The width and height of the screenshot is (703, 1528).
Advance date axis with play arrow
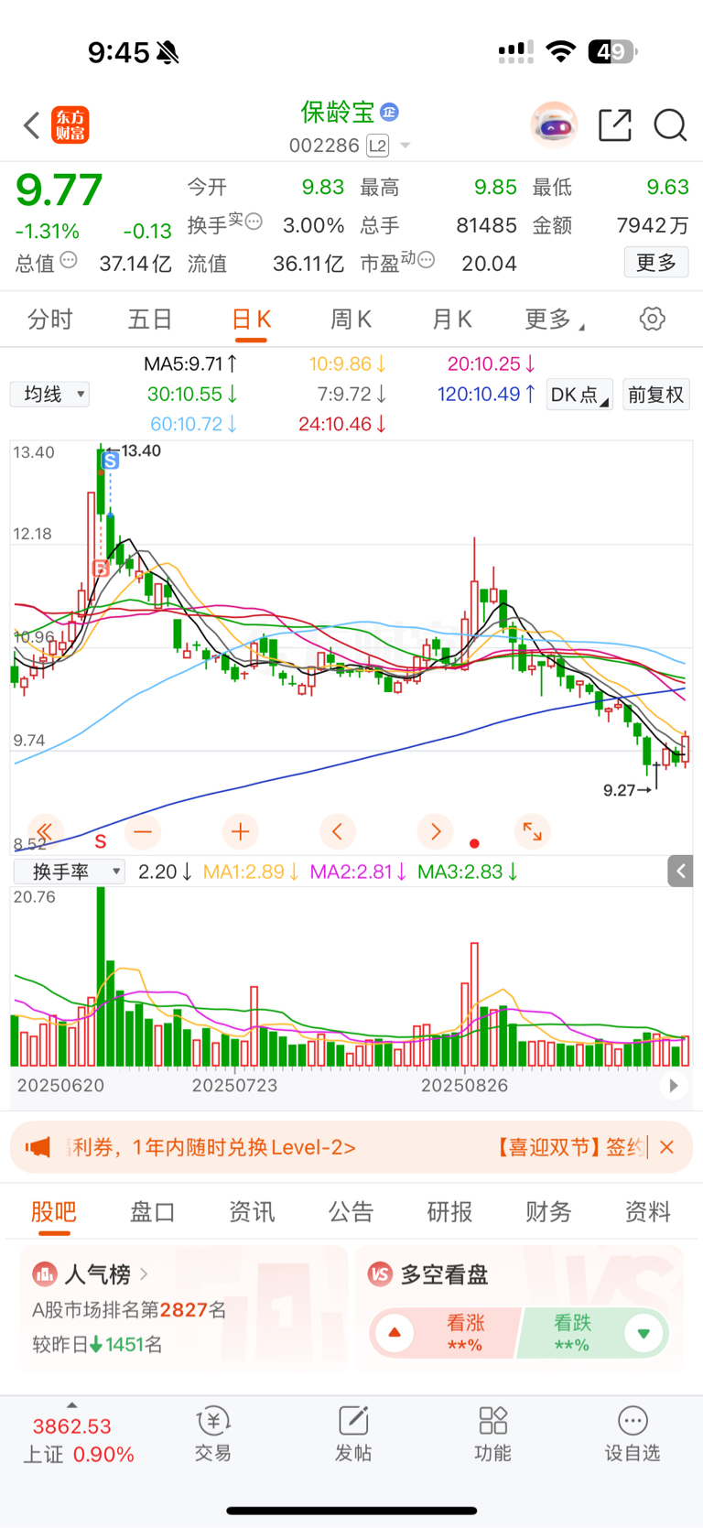pos(674,1086)
